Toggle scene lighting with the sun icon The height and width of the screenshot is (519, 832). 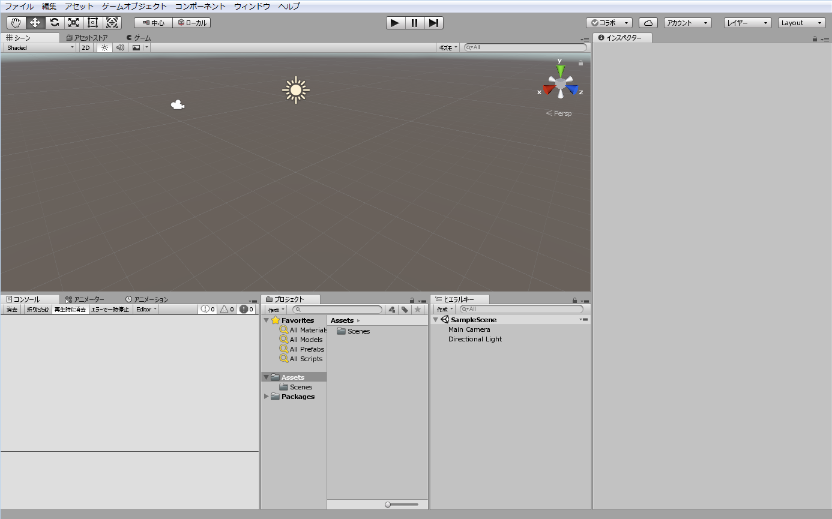point(104,47)
